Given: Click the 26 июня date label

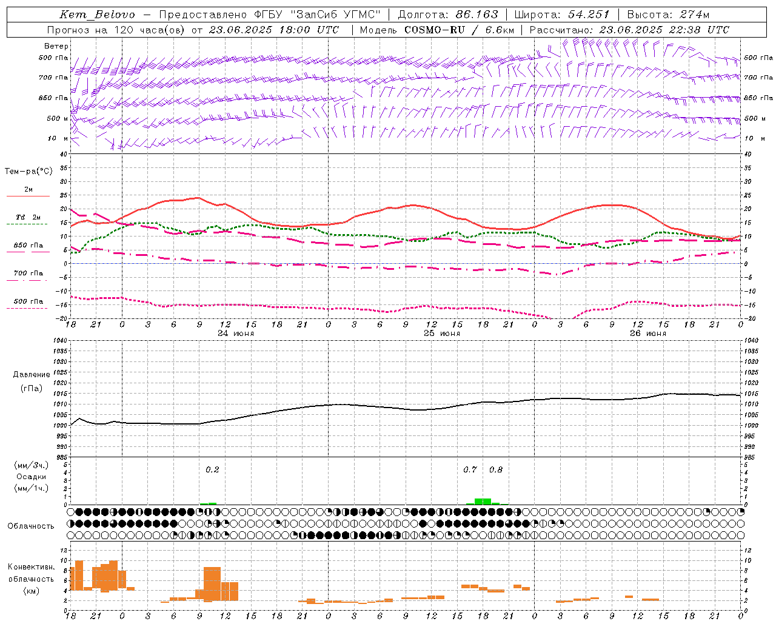Looking at the screenshot, I should (x=648, y=334).
